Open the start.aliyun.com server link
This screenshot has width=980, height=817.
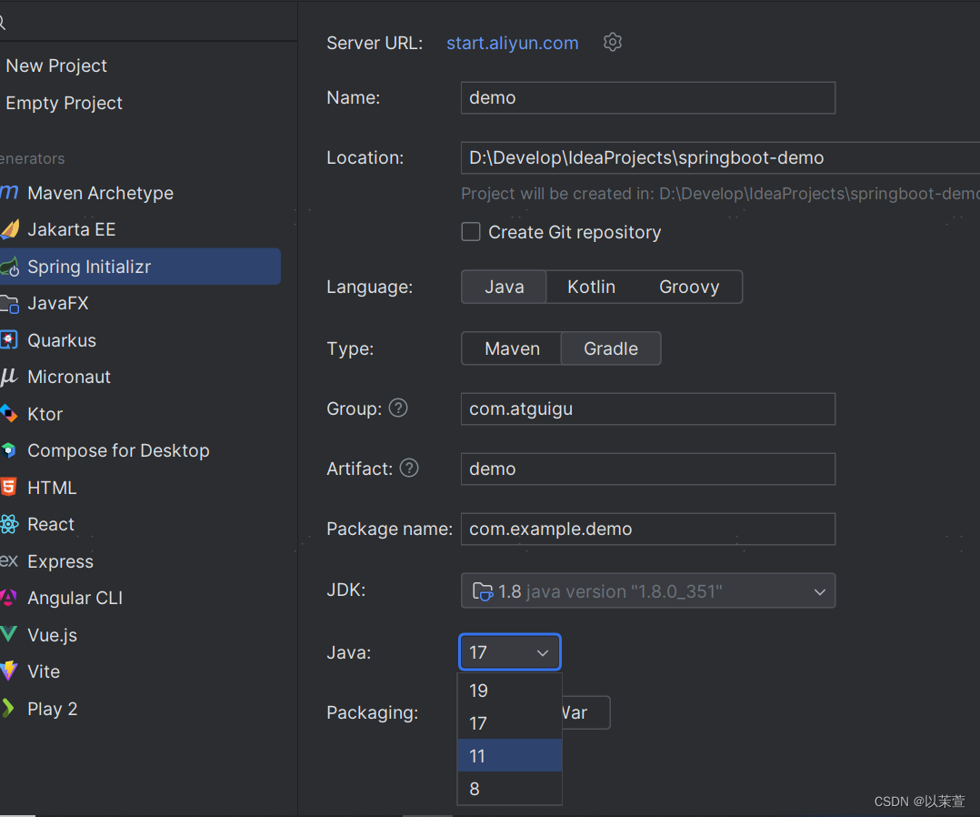click(x=512, y=42)
